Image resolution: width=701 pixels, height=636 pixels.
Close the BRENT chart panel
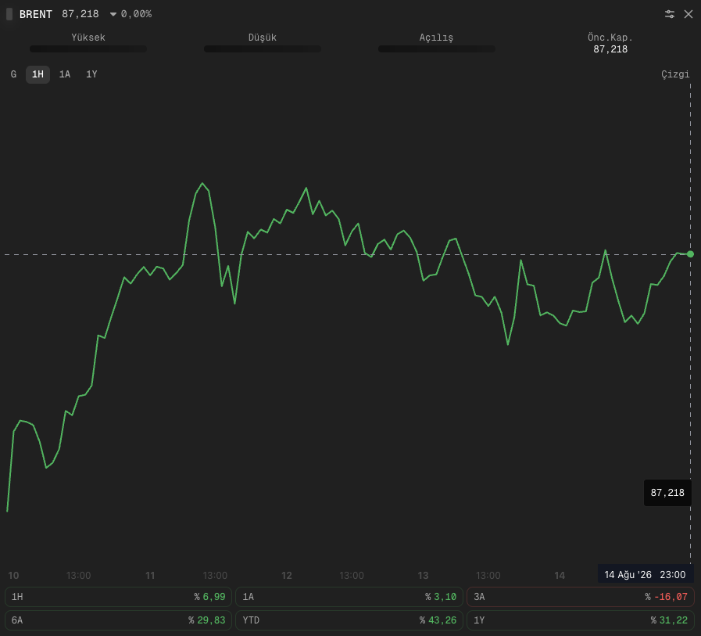pyautogui.click(x=688, y=14)
